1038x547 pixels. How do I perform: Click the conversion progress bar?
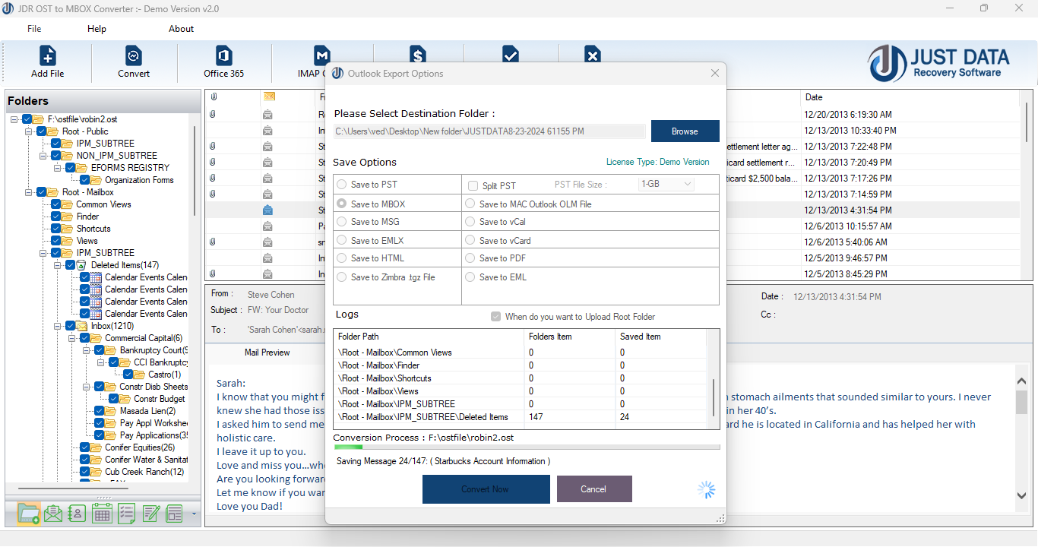coord(527,447)
